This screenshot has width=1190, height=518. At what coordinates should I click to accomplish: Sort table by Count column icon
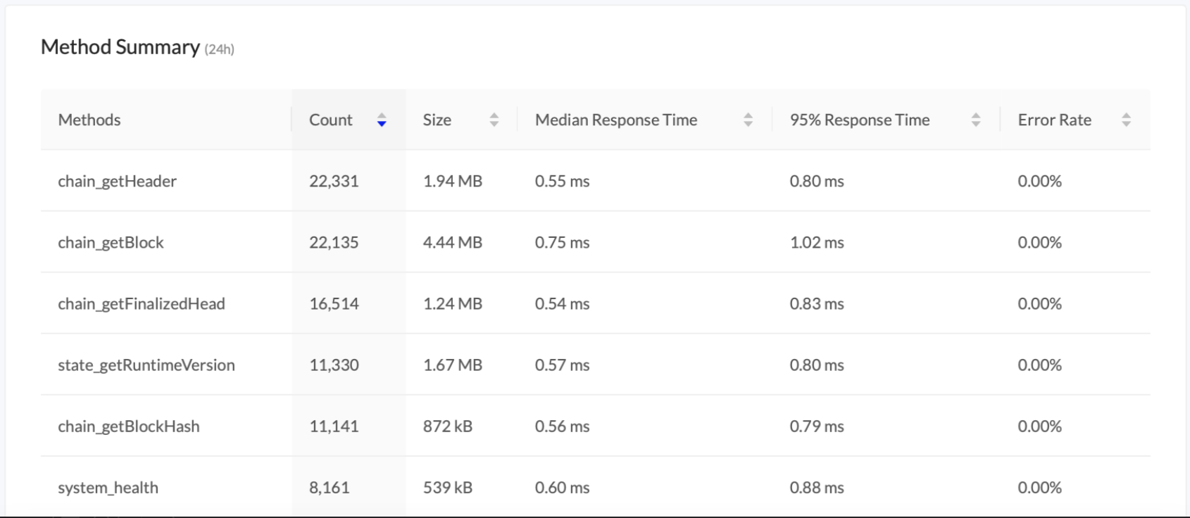pyautogui.click(x=382, y=120)
